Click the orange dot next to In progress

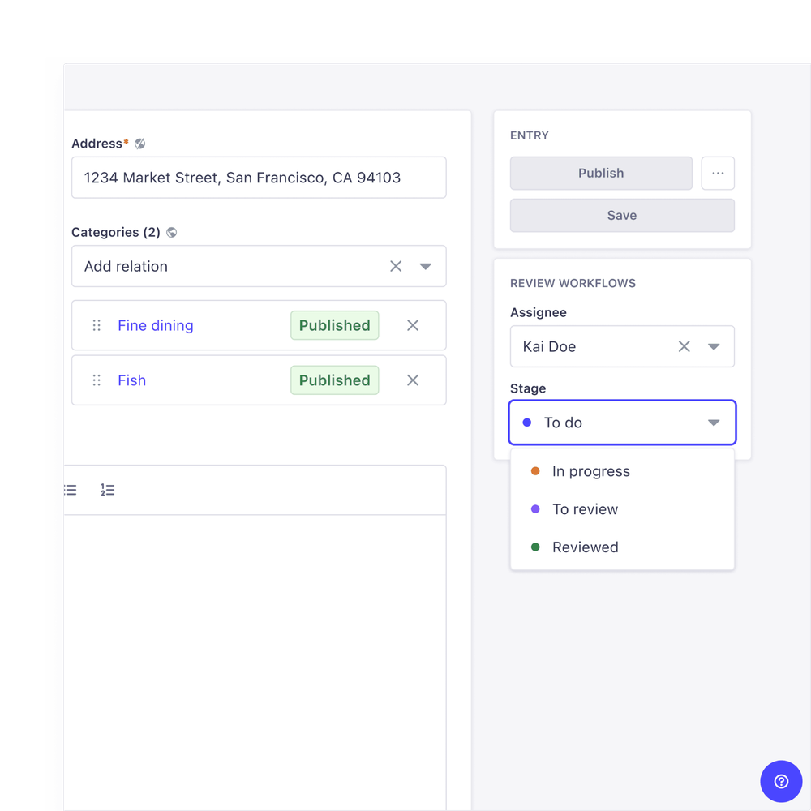[535, 471]
